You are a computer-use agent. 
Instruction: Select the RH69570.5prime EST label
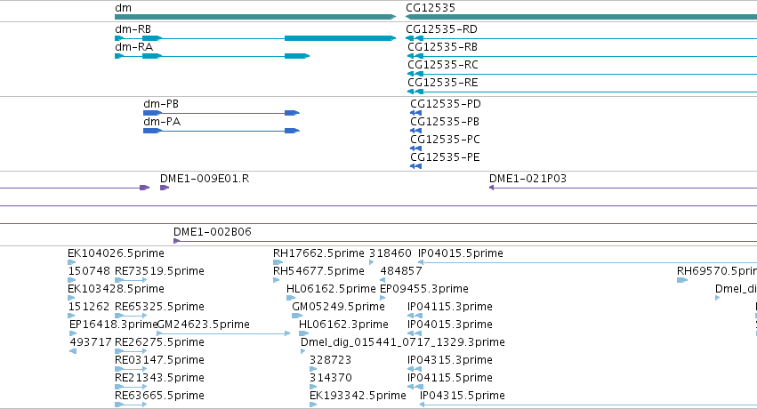point(717,271)
